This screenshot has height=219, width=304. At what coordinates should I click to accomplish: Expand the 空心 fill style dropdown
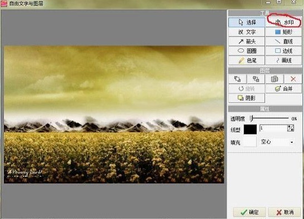point(277,142)
